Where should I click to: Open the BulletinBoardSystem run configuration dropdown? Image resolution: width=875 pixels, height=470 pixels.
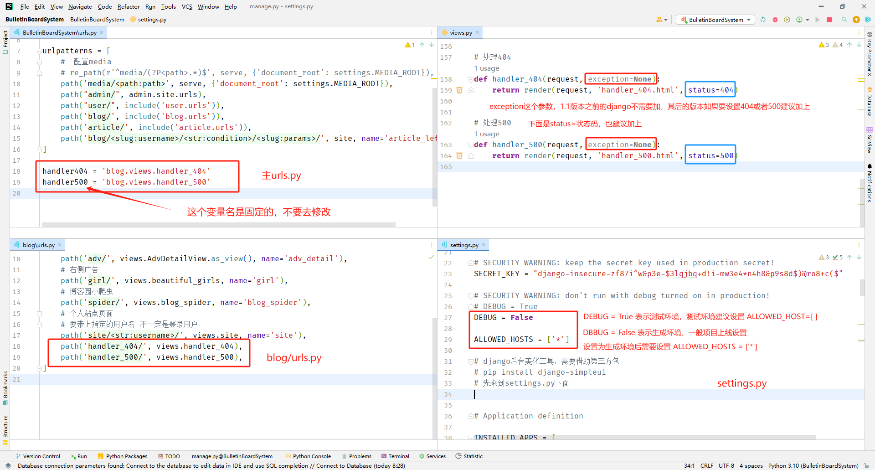point(715,20)
